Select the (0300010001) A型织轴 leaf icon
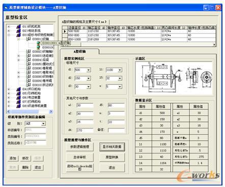 click(x=39, y=43)
